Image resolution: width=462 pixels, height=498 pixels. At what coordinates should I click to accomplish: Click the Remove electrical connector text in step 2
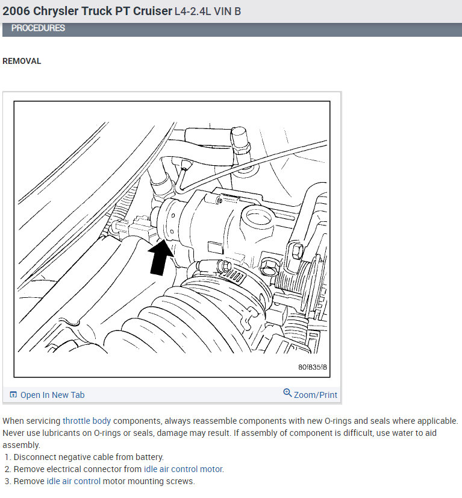[78, 469]
